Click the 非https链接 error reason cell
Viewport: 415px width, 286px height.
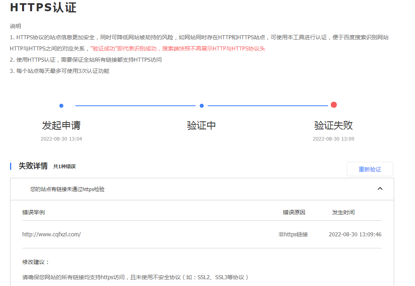click(293, 234)
